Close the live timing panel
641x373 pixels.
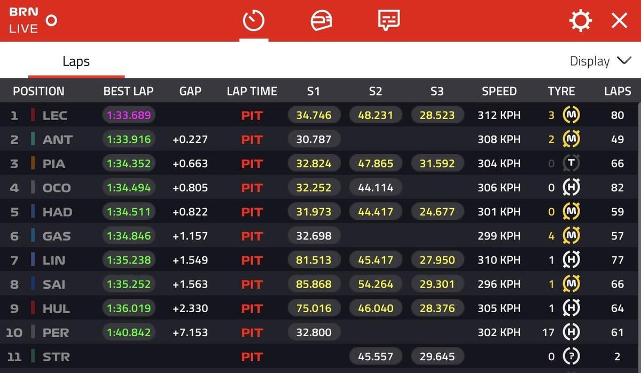(619, 21)
